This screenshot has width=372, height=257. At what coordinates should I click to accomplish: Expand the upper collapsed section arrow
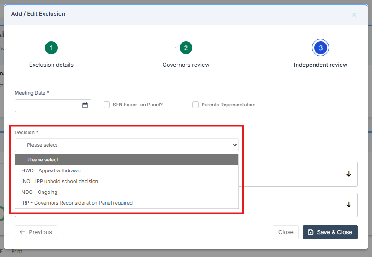coord(349,174)
